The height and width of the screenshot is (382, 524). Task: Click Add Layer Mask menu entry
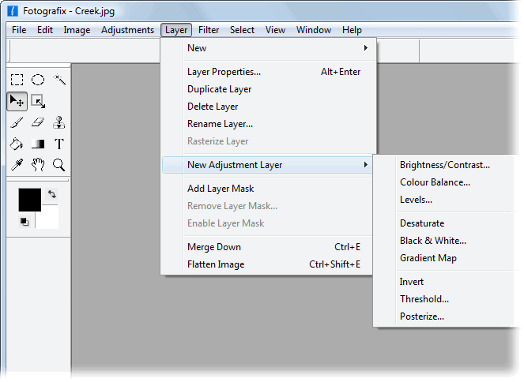[221, 189]
